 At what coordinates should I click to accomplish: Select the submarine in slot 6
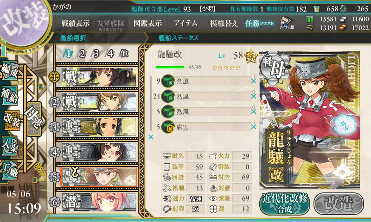[99, 202]
